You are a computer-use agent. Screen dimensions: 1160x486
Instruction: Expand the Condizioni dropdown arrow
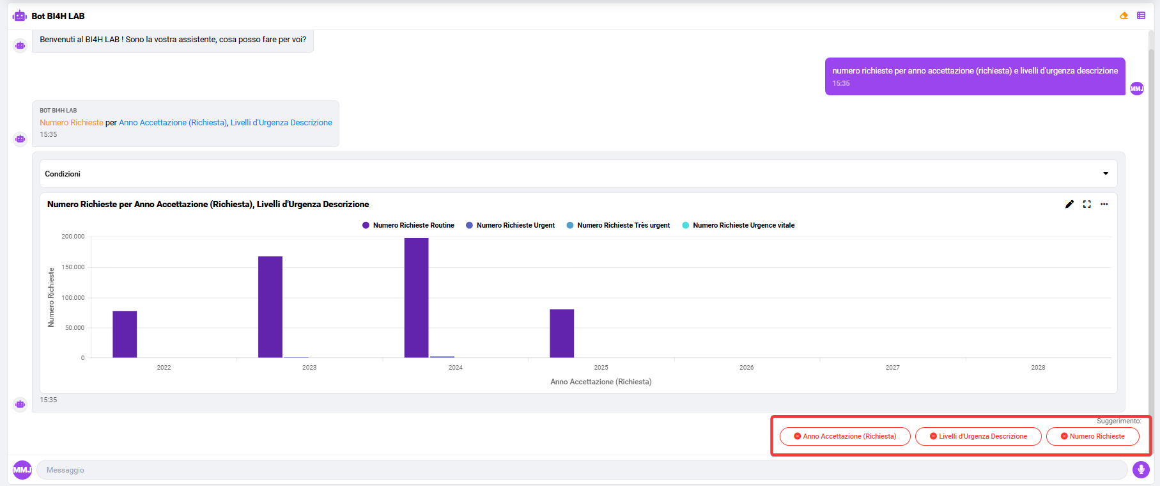(x=1106, y=174)
